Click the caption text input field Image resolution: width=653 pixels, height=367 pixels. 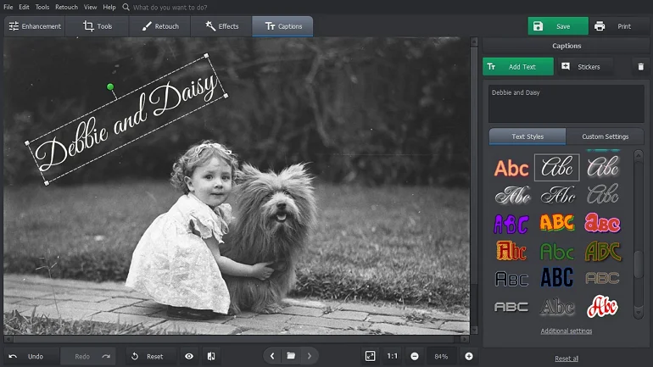[566, 103]
